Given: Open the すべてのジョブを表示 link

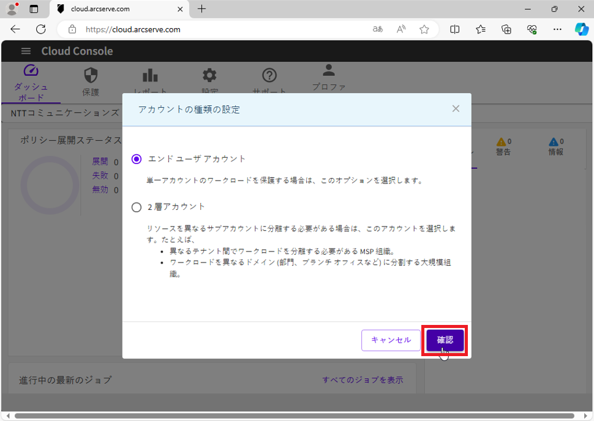Looking at the screenshot, I should point(363,380).
